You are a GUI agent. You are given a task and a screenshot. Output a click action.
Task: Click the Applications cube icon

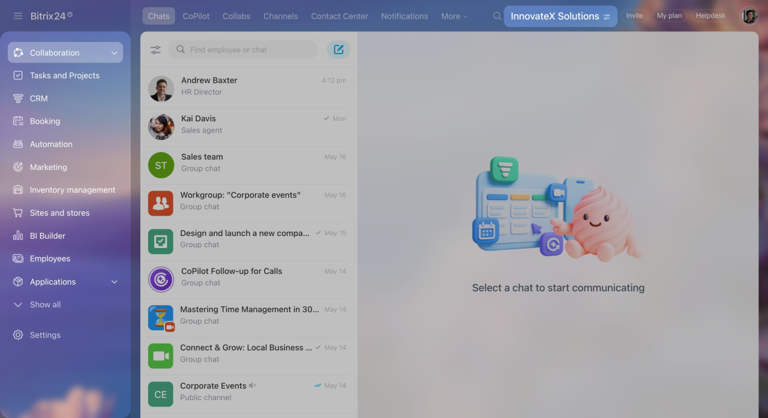pyautogui.click(x=18, y=282)
